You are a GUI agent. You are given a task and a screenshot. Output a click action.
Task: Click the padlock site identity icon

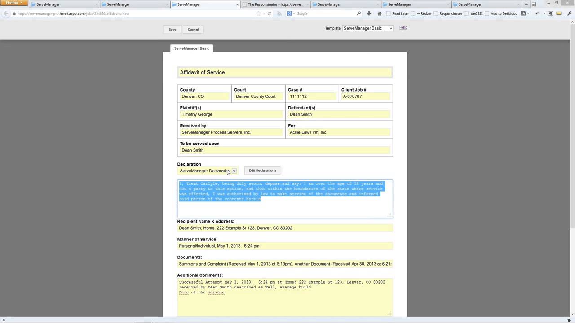14,13
